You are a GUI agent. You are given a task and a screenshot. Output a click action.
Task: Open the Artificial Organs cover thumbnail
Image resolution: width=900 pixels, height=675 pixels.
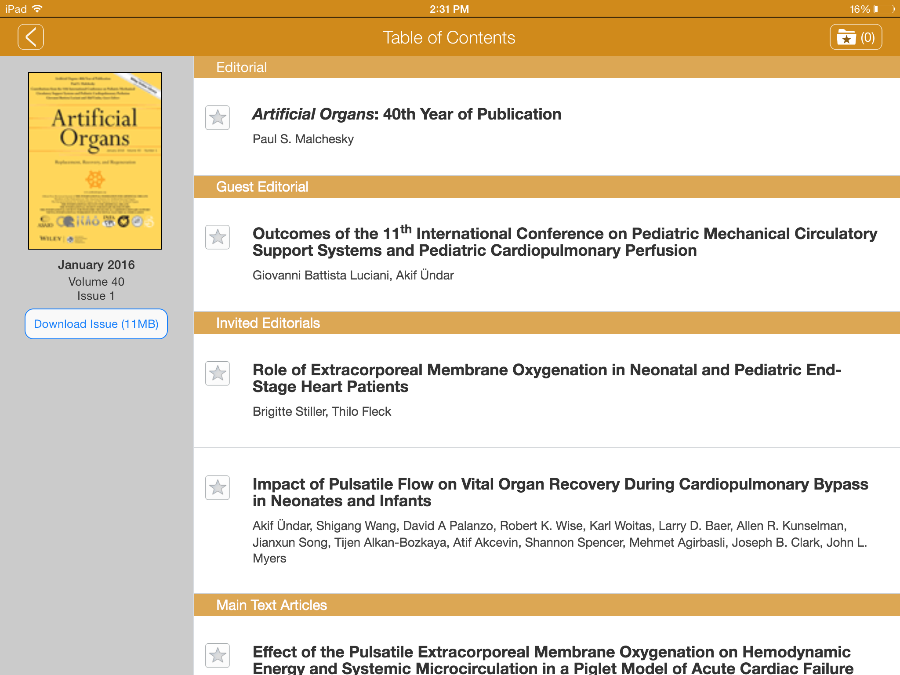click(95, 161)
